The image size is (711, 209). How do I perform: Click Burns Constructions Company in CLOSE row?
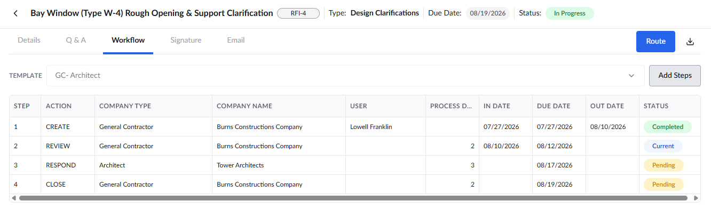[259, 184]
